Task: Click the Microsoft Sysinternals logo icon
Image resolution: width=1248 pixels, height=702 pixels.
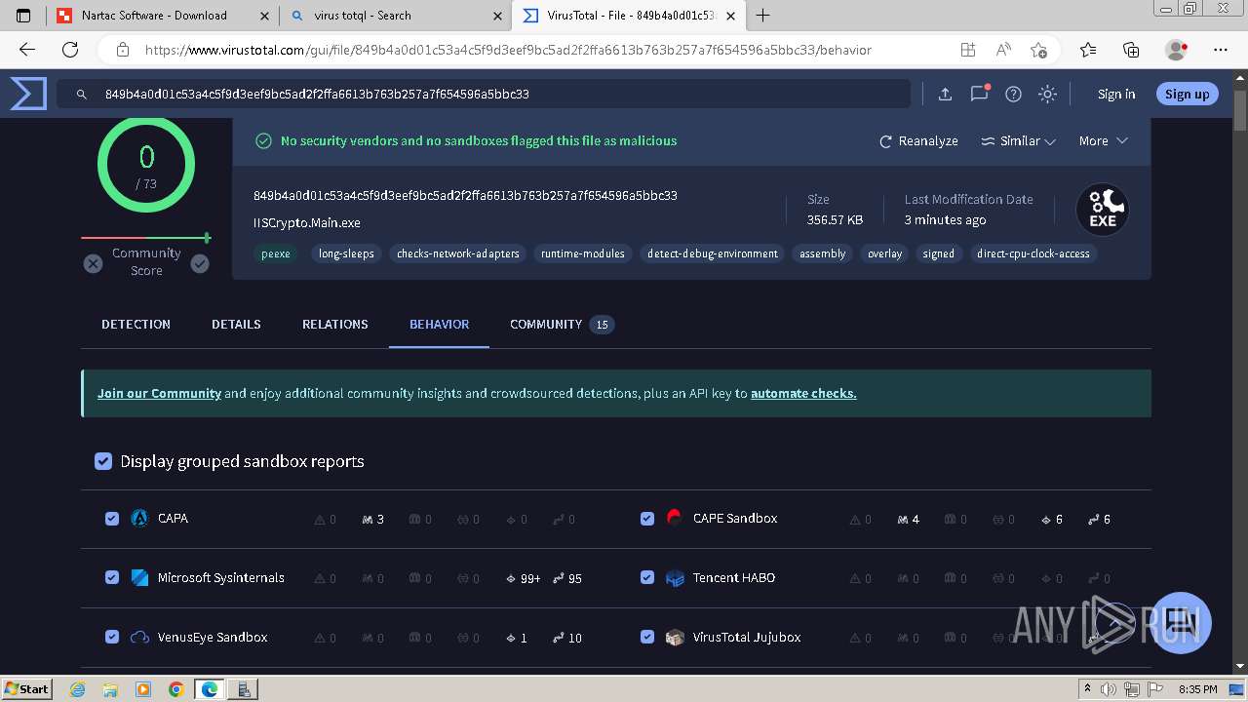Action: (x=139, y=577)
